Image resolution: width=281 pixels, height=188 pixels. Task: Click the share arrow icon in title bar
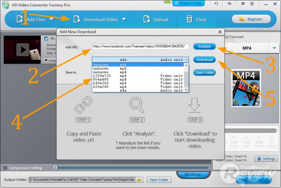229,3
